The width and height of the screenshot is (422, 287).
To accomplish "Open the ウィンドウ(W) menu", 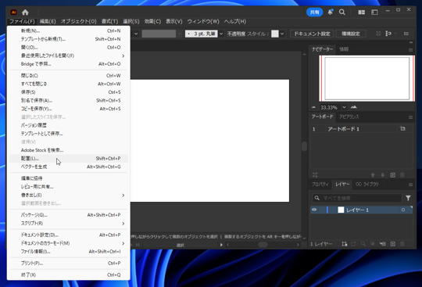I will (203, 22).
